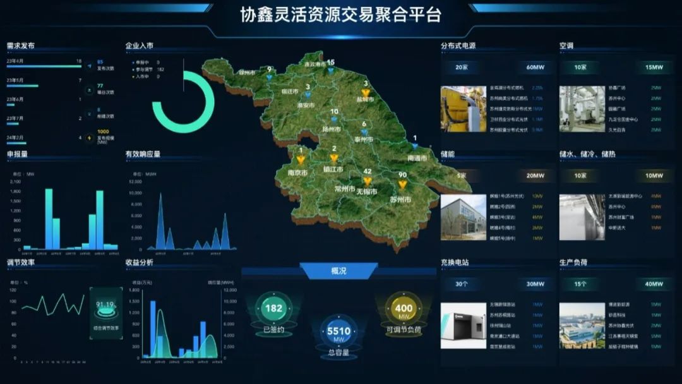Click the 23年4月 demand progress bar

[44, 66]
